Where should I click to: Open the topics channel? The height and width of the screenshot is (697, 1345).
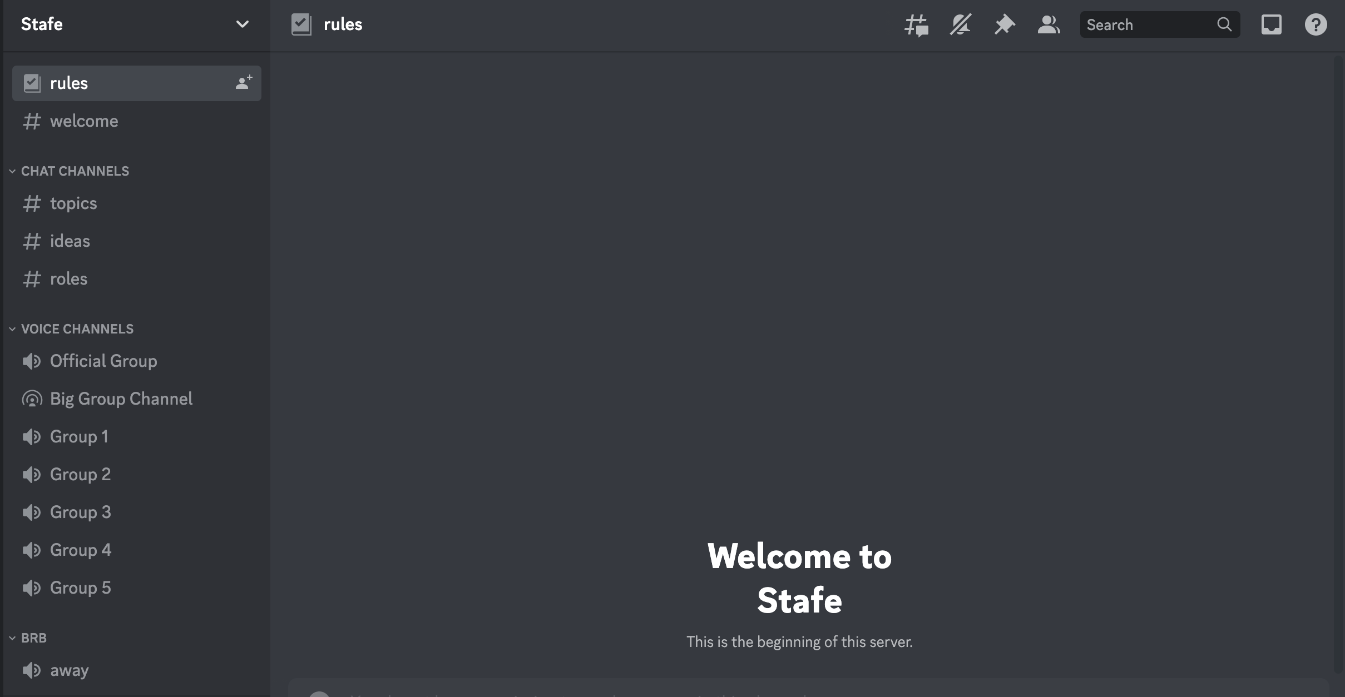tap(73, 203)
